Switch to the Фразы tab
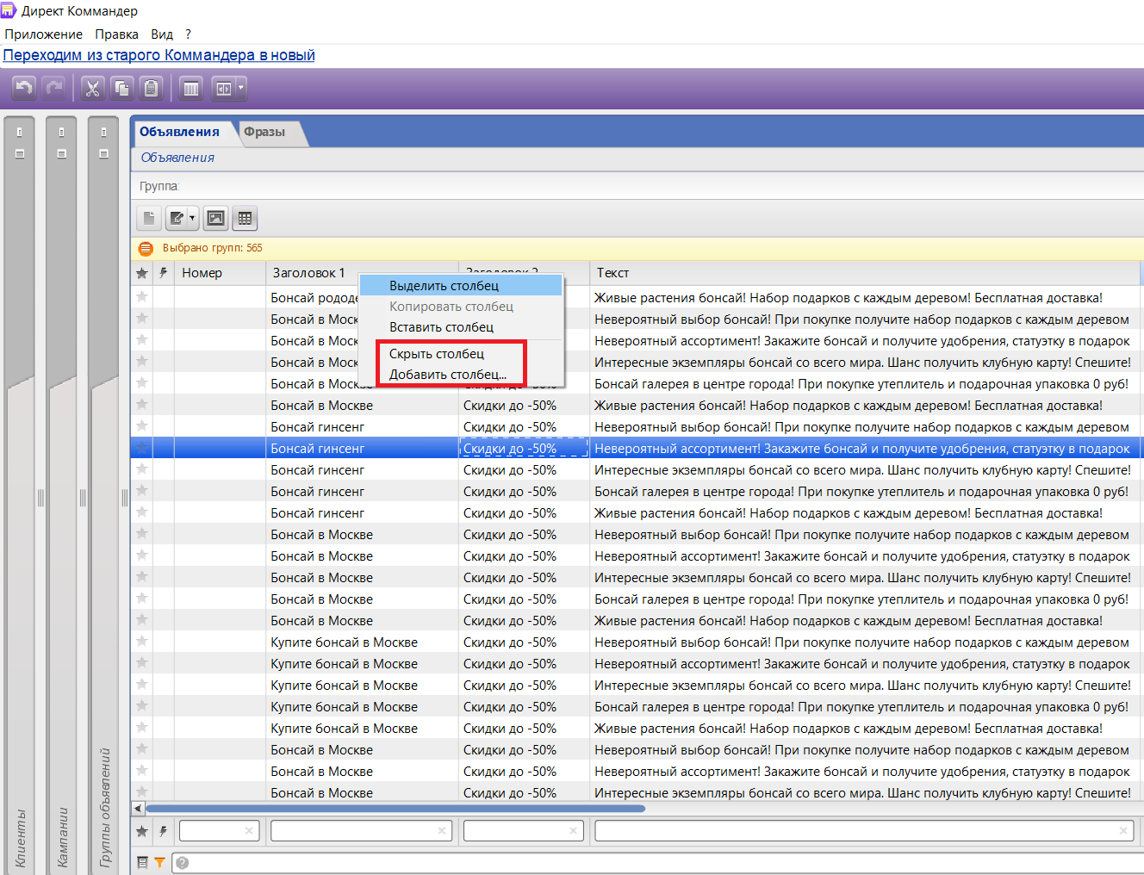The image size is (1144, 875). pyautogui.click(x=264, y=132)
